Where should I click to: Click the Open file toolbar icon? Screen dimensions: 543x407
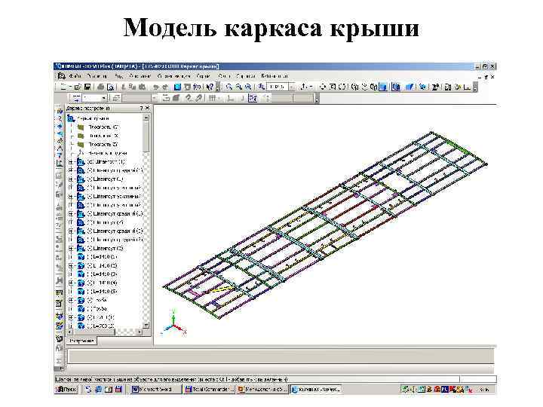[77, 87]
